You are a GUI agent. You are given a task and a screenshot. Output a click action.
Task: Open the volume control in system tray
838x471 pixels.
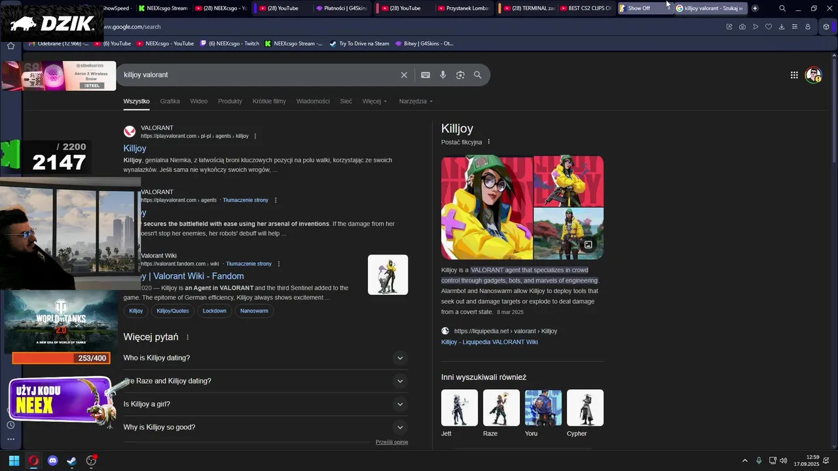click(784, 461)
